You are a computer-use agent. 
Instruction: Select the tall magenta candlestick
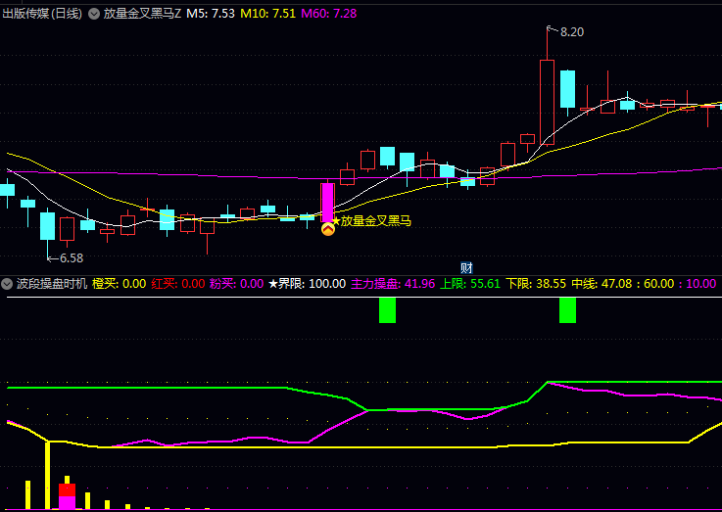click(x=327, y=202)
